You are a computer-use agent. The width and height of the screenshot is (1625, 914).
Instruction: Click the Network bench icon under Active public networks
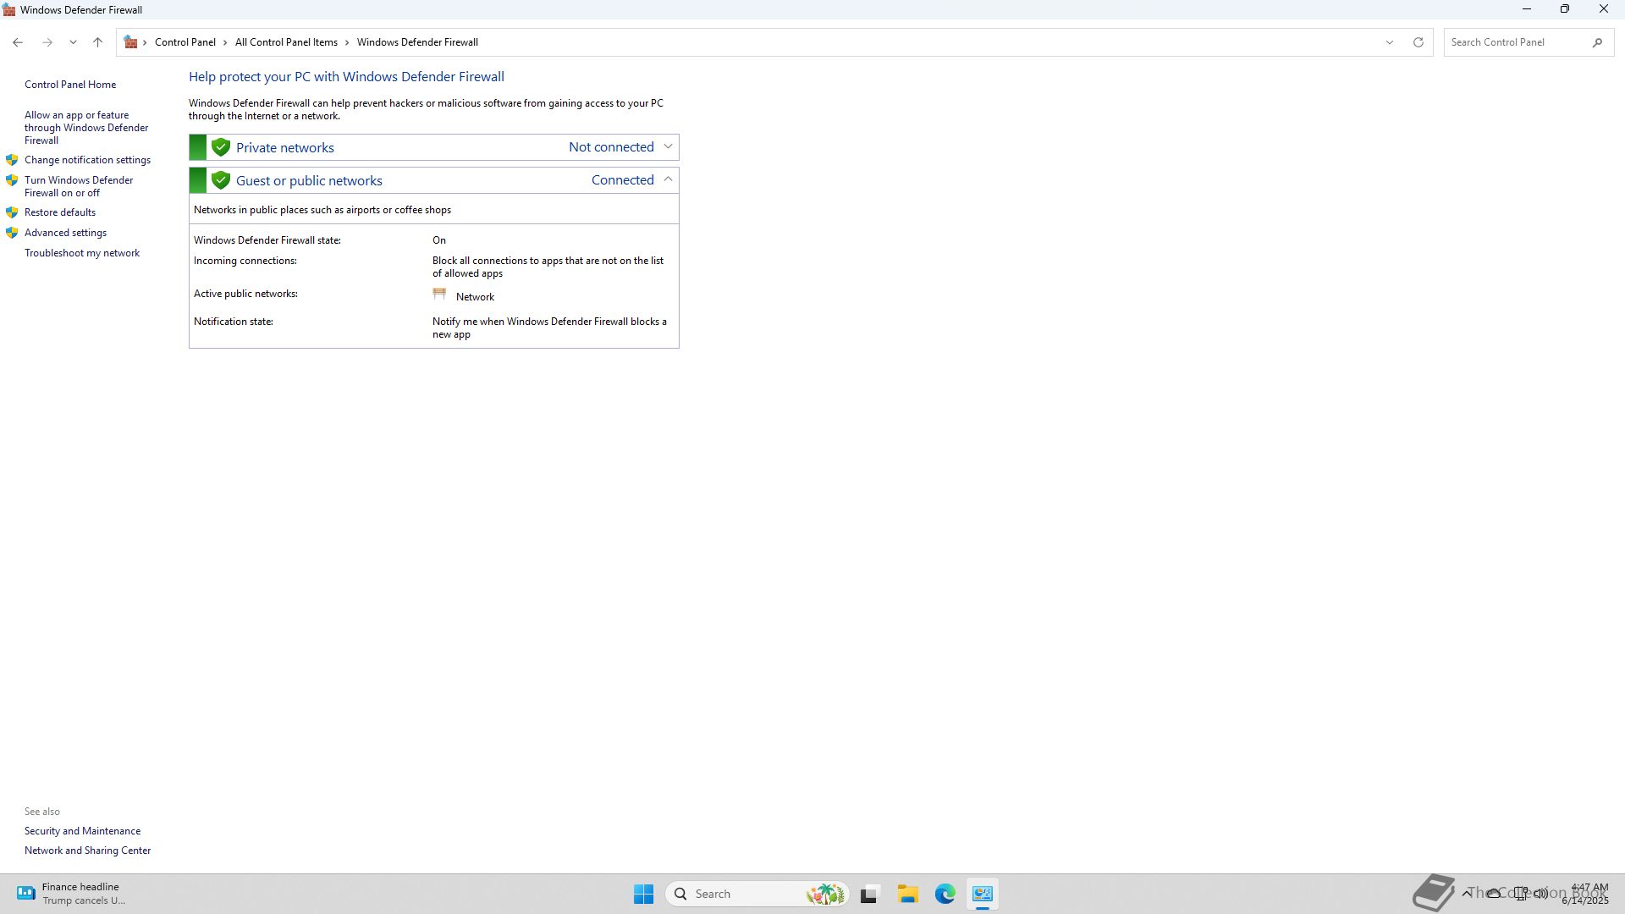pos(439,295)
